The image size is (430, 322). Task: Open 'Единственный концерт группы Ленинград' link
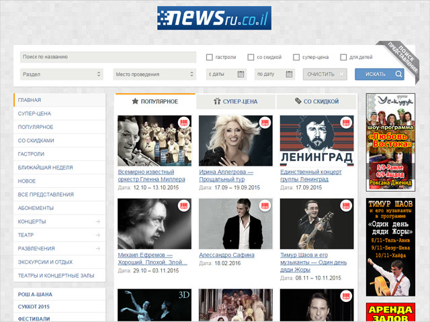click(x=311, y=176)
